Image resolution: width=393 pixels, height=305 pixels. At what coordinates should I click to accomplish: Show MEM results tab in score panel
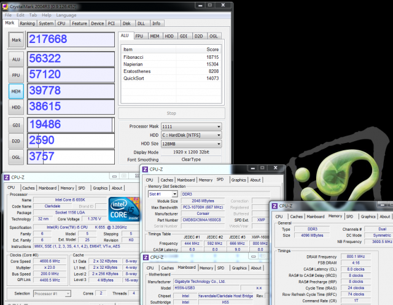[155, 36]
